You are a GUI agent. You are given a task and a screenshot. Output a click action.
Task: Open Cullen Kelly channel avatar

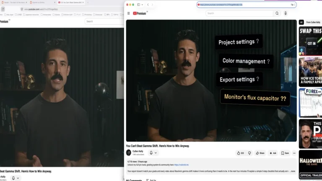coord(129,153)
